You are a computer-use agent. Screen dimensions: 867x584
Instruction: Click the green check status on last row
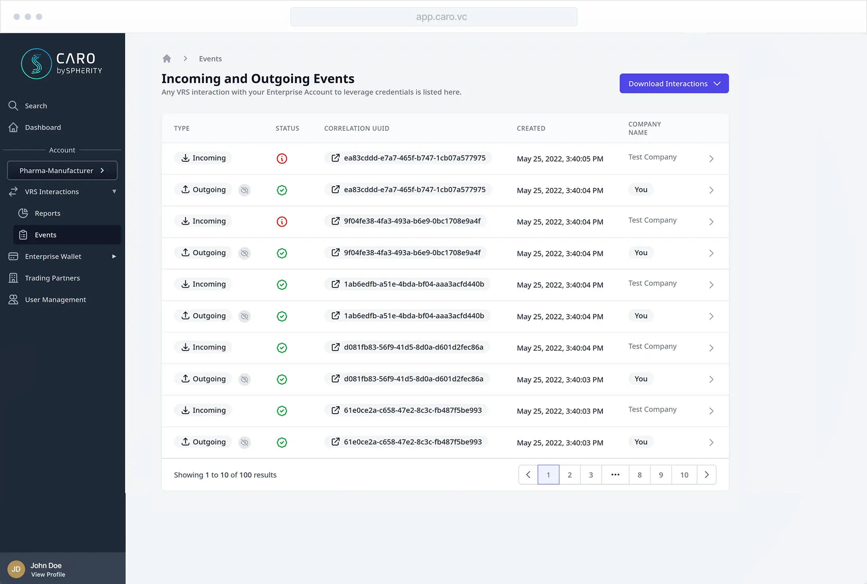(282, 442)
